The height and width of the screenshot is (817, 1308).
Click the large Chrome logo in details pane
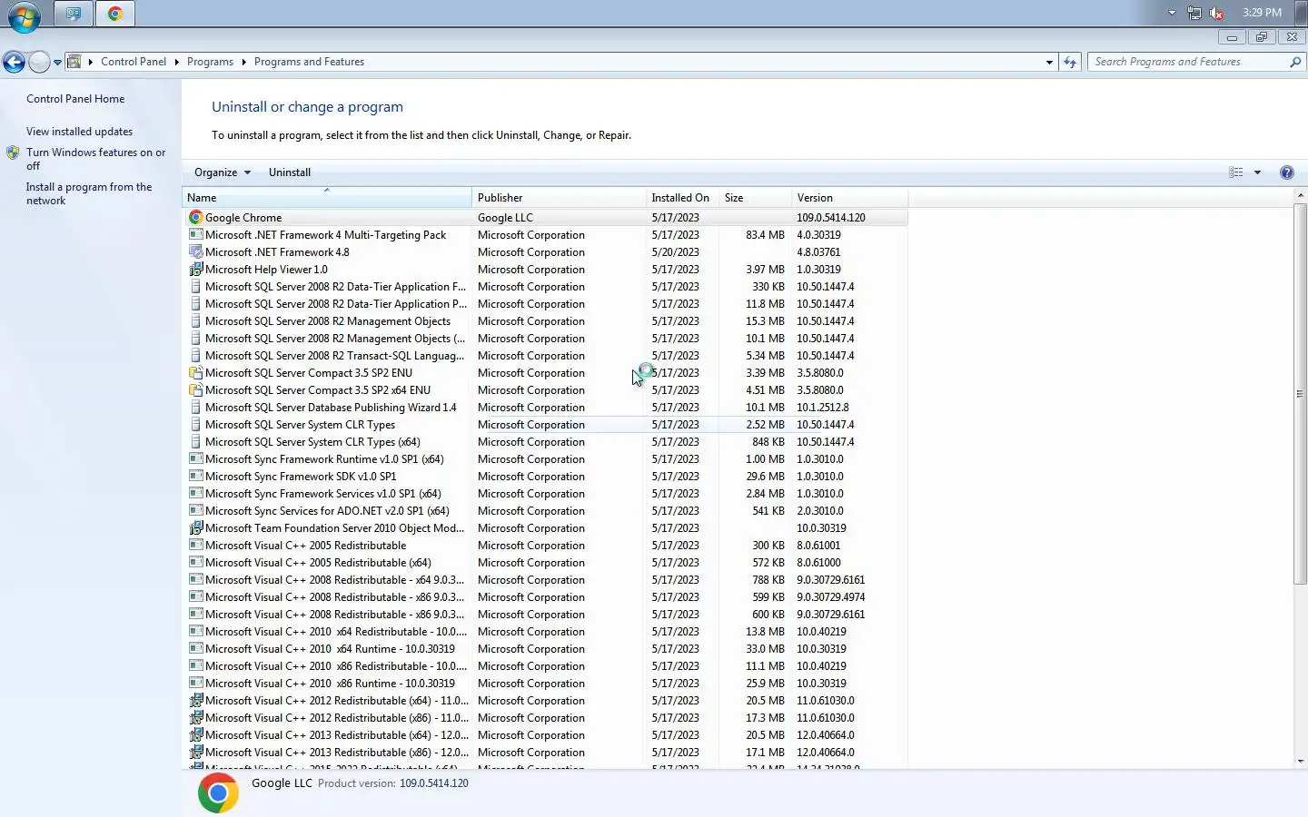[x=218, y=793]
